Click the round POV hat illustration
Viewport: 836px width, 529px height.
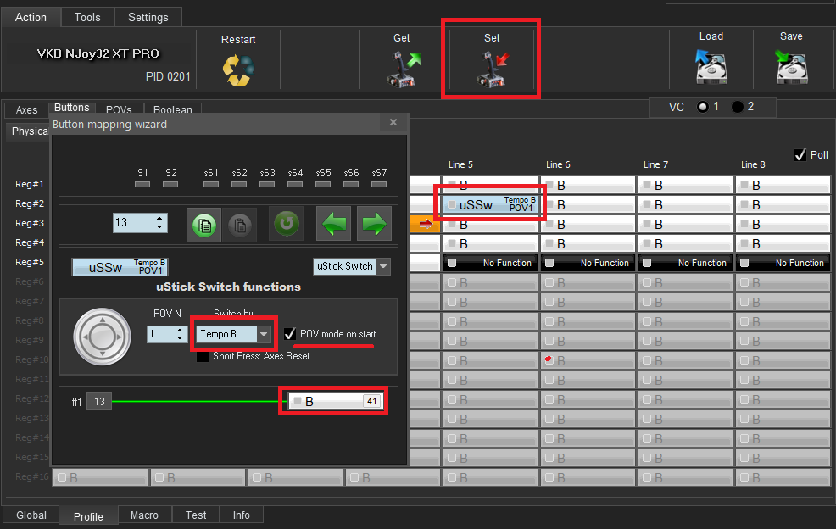(x=102, y=337)
